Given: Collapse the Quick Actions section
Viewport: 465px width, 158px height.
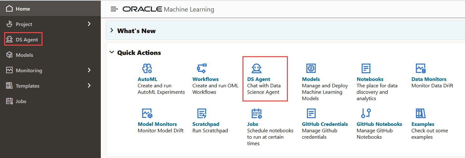Looking at the screenshot, I should (112, 52).
